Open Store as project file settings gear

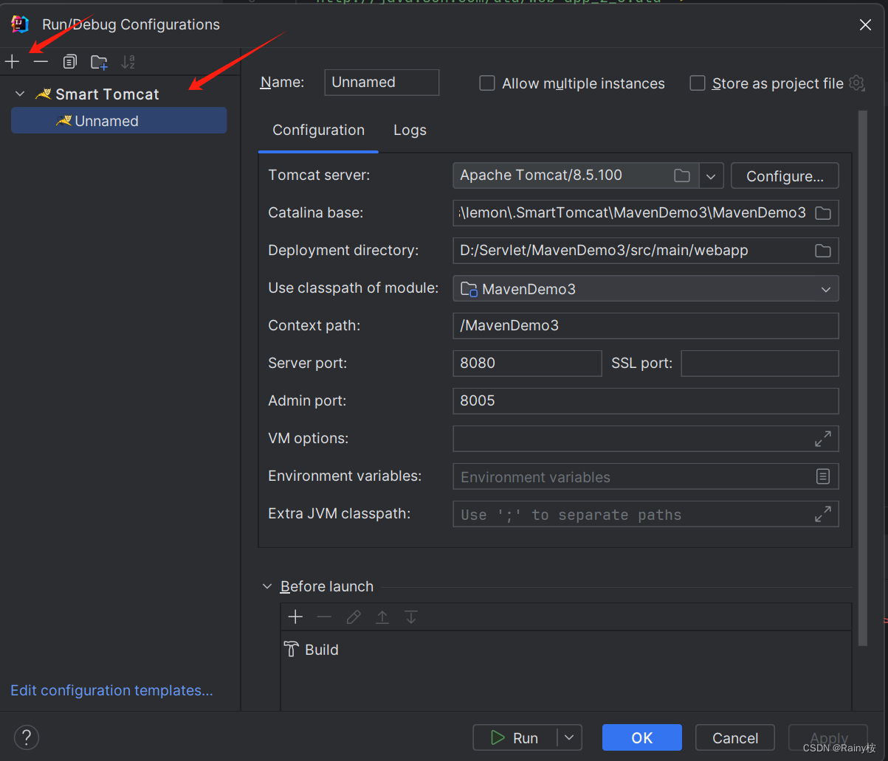(x=856, y=83)
